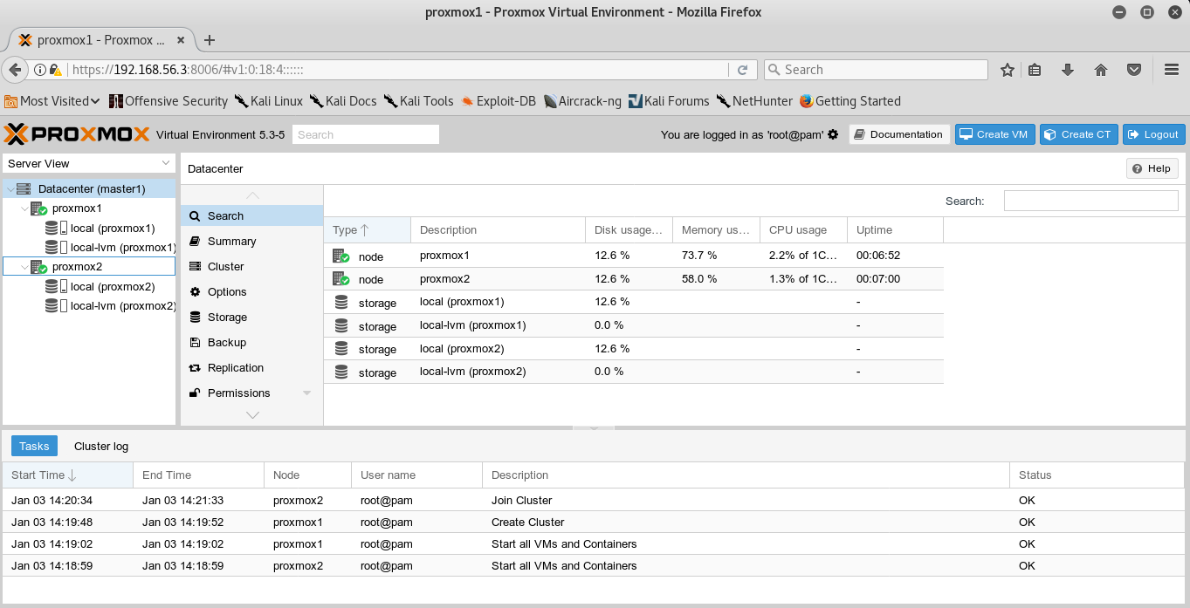Open the Kali Forums bookmark

pyautogui.click(x=669, y=101)
